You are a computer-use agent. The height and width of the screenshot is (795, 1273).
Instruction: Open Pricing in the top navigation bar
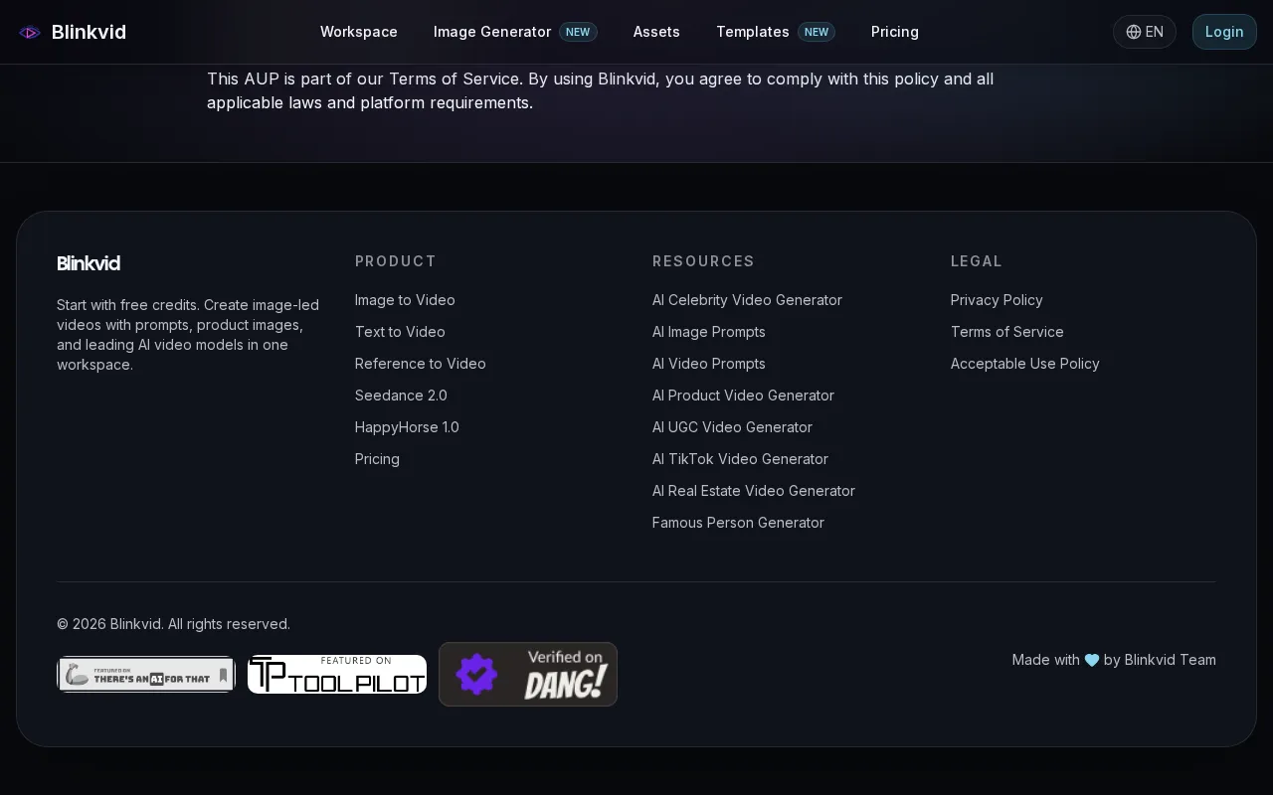point(895,32)
